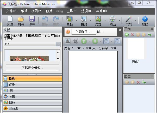Close the 图层 panel
157x117 pixels.
coord(152,77)
